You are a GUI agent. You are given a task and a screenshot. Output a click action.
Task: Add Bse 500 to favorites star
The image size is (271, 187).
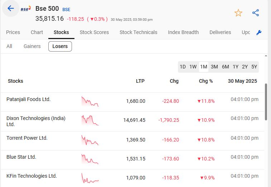point(238,13)
